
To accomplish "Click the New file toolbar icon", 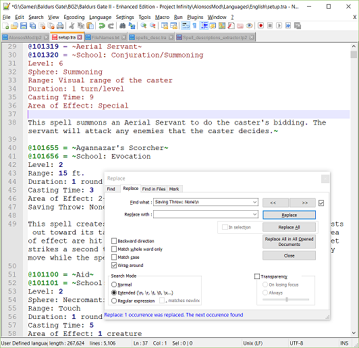I will 5,26.
